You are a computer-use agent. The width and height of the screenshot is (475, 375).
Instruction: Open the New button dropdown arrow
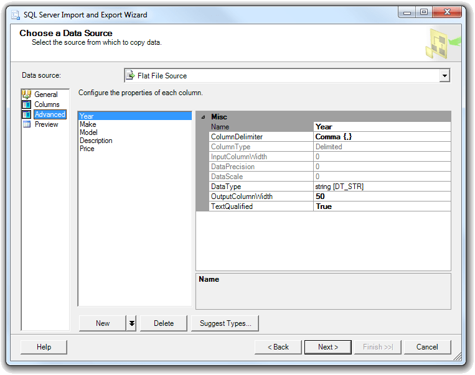coord(131,323)
